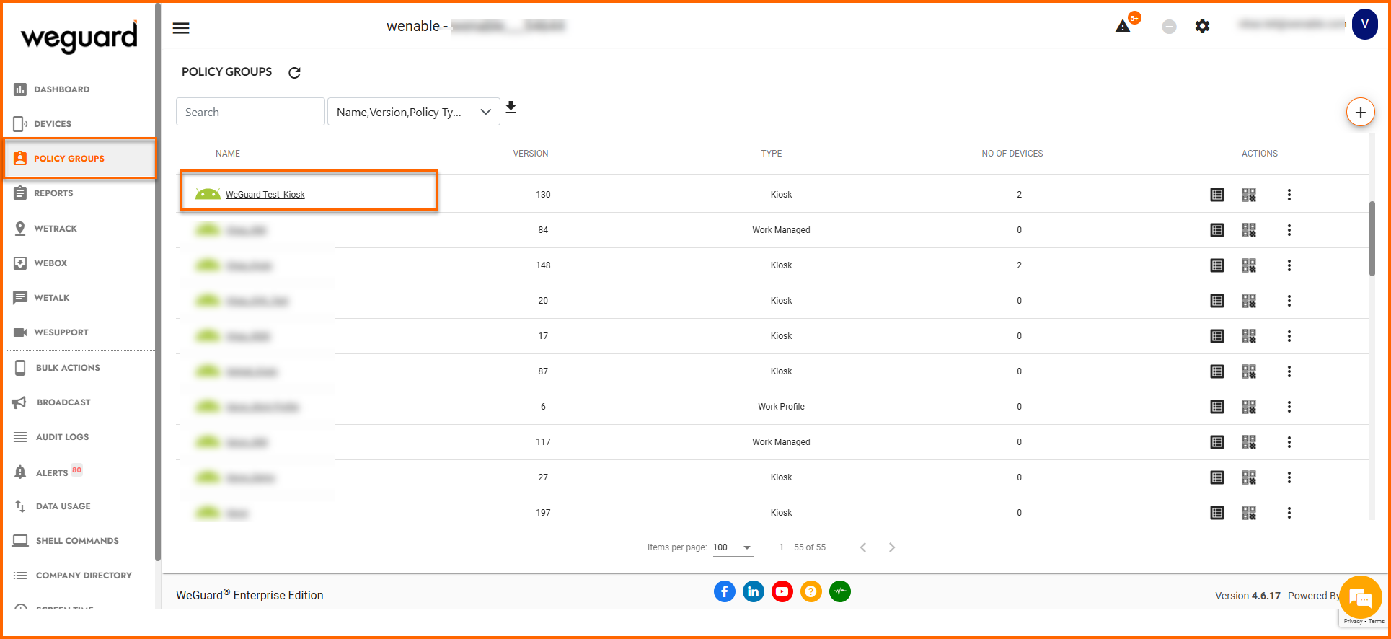This screenshot has width=1391, height=639.
Task: Expand the Name,Version,Policy Type column dropdown
Action: click(x=414, y=112)
